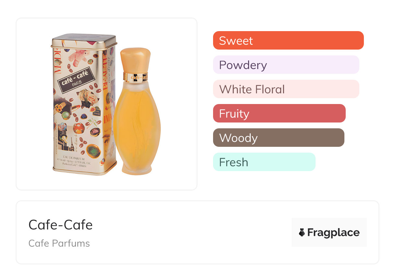Click the Fragplace wordmark text
Image resolution: width=395 pixels, height=280 pixels.
(333, 233)
